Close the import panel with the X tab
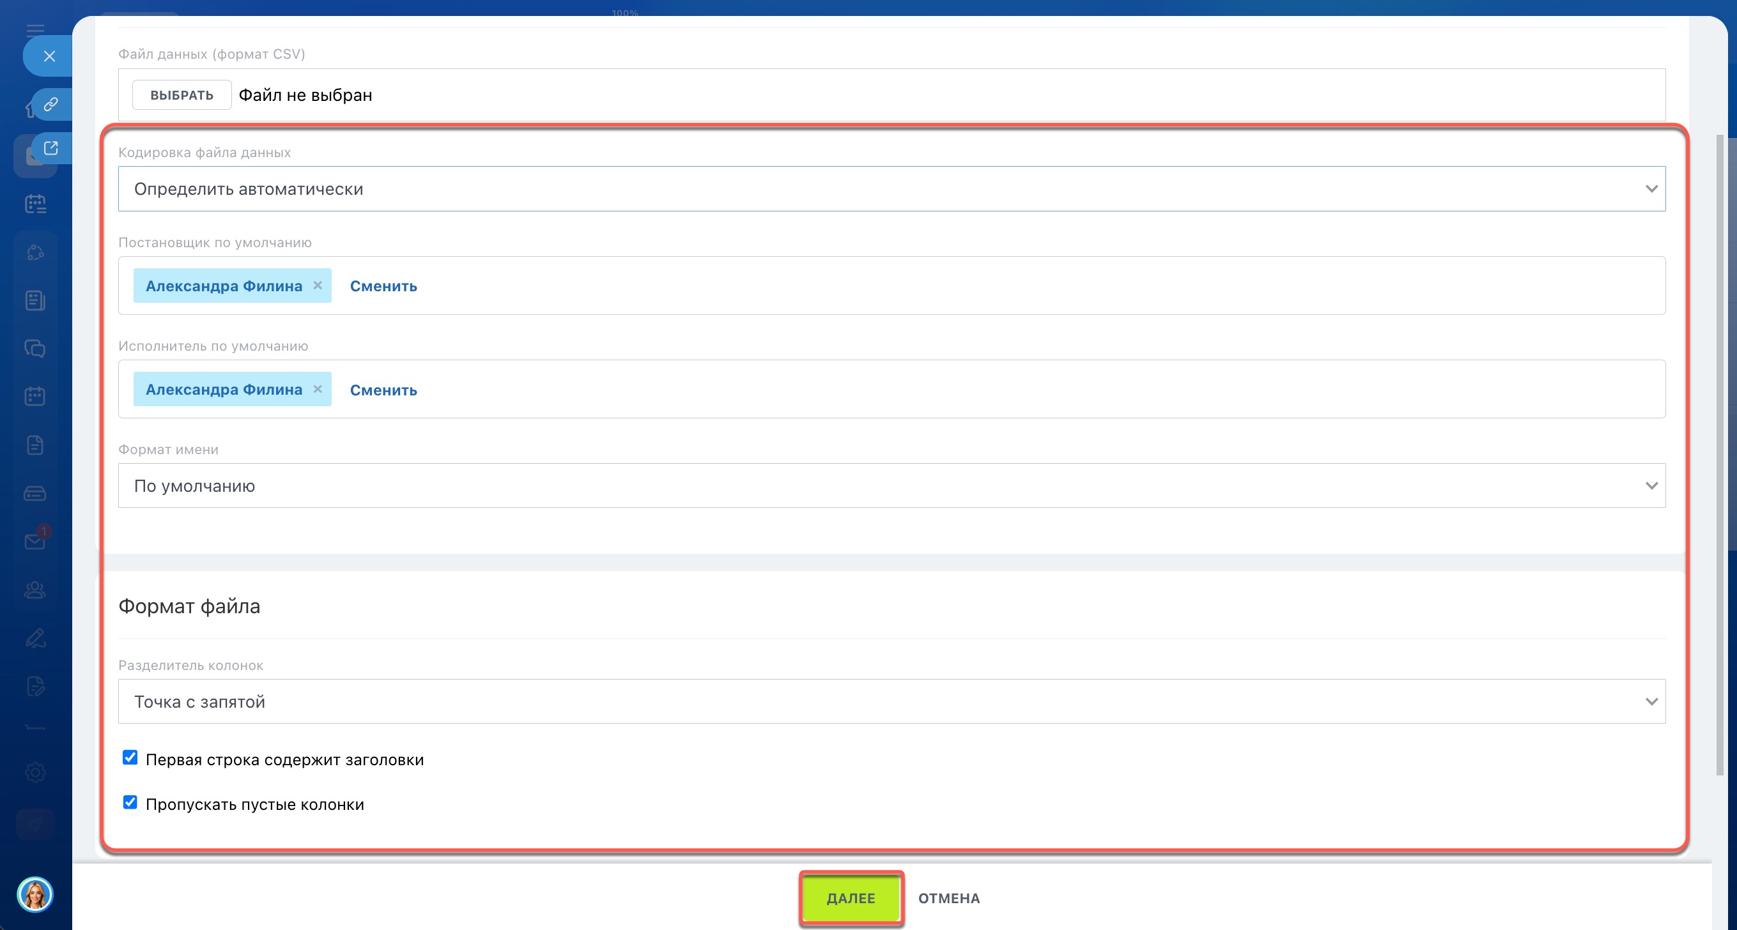Screen dimensions: 1737x930 tap(49, 56)
